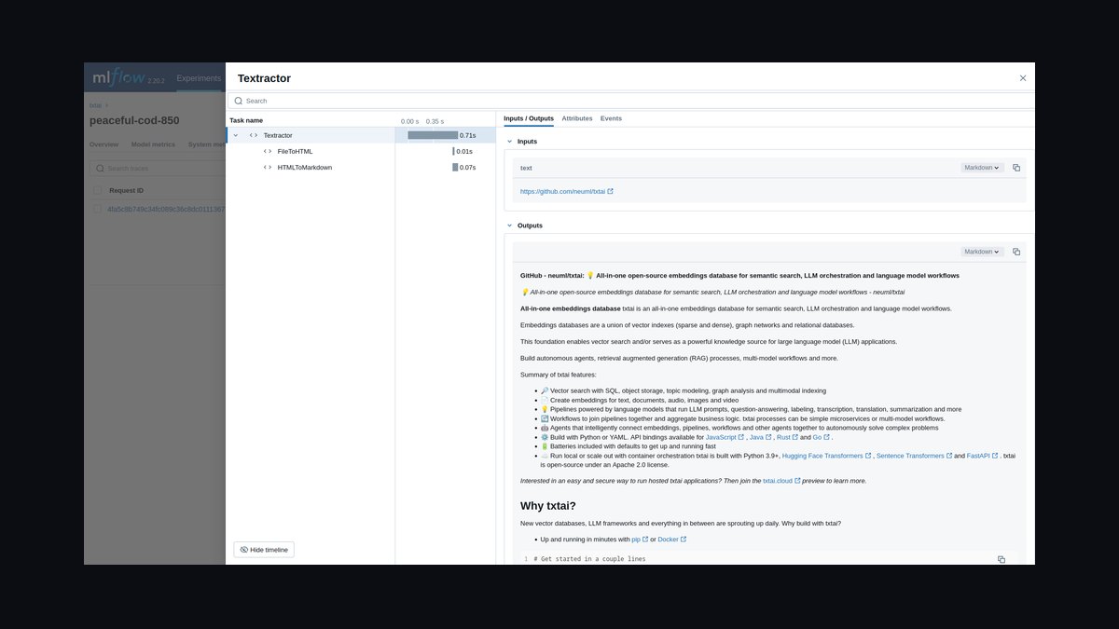
Task: Close the Textractor trace panel
Action: coord(1023,78)
